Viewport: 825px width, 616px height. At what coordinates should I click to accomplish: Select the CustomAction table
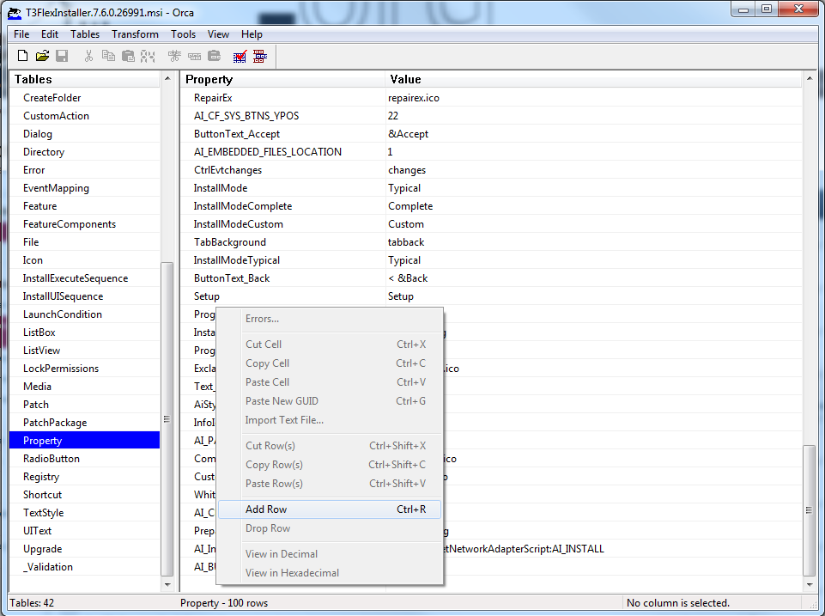pyautogui.click(x=57, y=116)
